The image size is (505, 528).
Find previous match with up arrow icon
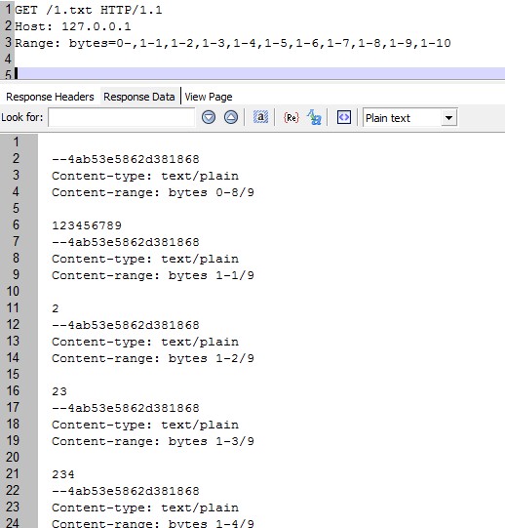click(231, 117)
